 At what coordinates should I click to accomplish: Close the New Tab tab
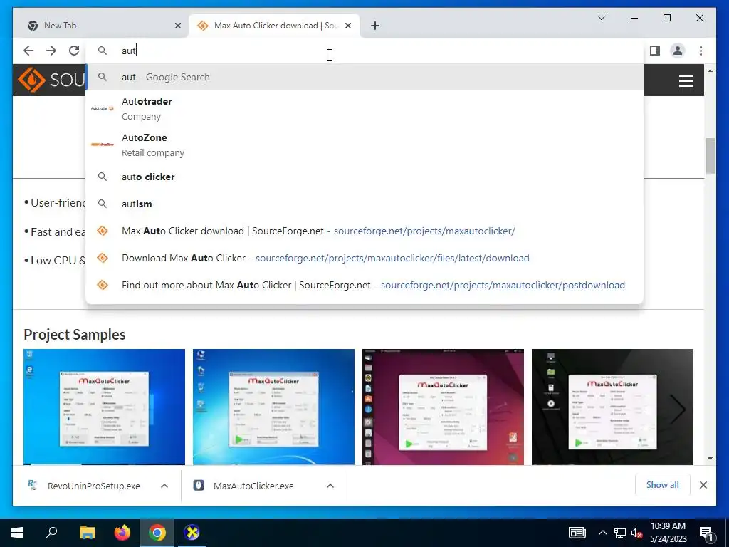click(x=177, y=26)
